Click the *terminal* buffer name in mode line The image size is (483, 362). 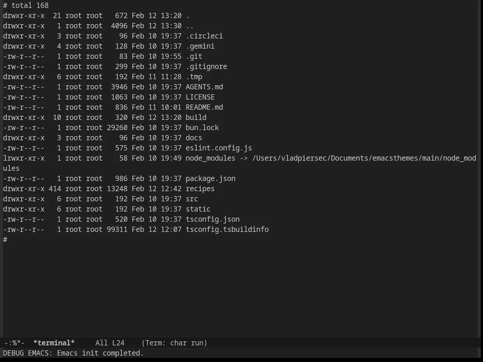pyautogui.click(x=54, y=343)
